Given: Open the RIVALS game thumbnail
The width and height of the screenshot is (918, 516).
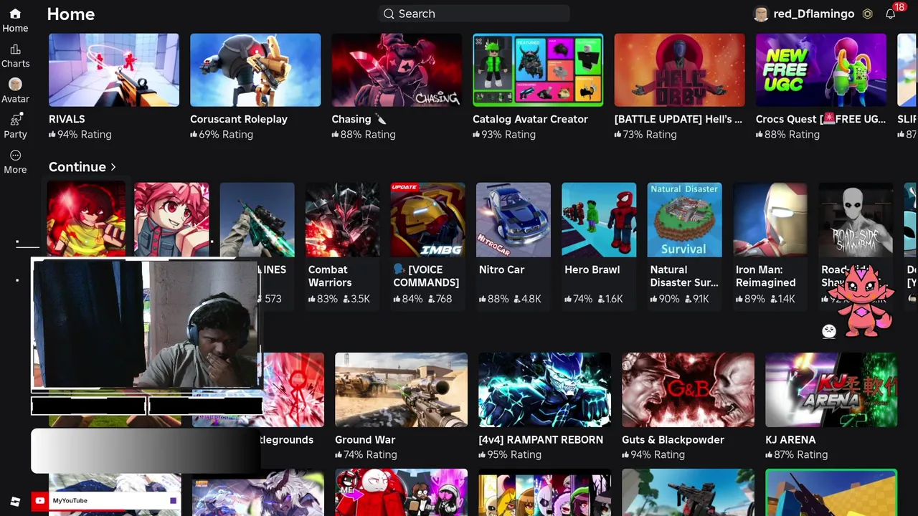Looking at the screenshot, I should click(114, 70).
